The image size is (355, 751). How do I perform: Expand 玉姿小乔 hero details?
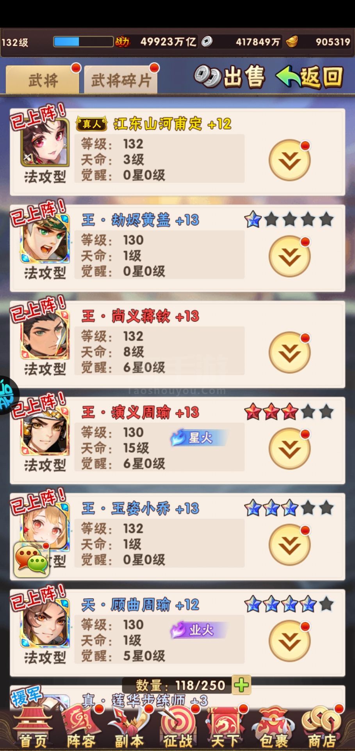tap(289, 545)
